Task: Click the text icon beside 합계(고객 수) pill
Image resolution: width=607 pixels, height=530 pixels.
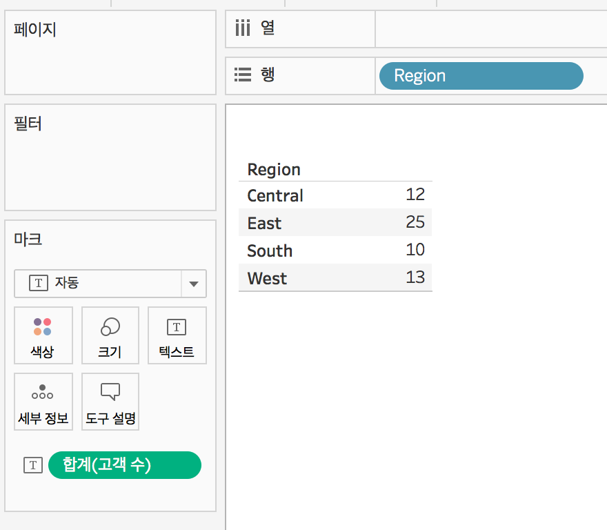Action: click(33, 465)
